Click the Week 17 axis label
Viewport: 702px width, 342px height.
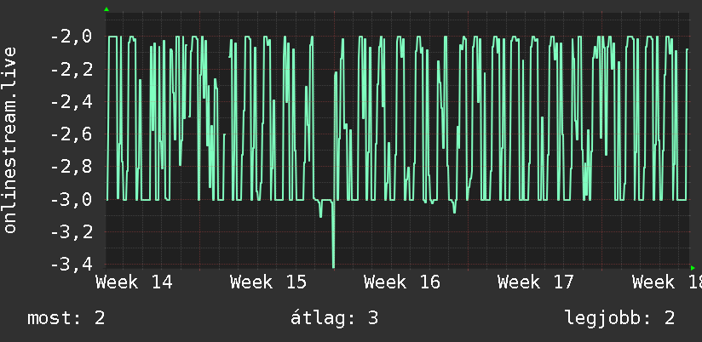pos(536,282)
